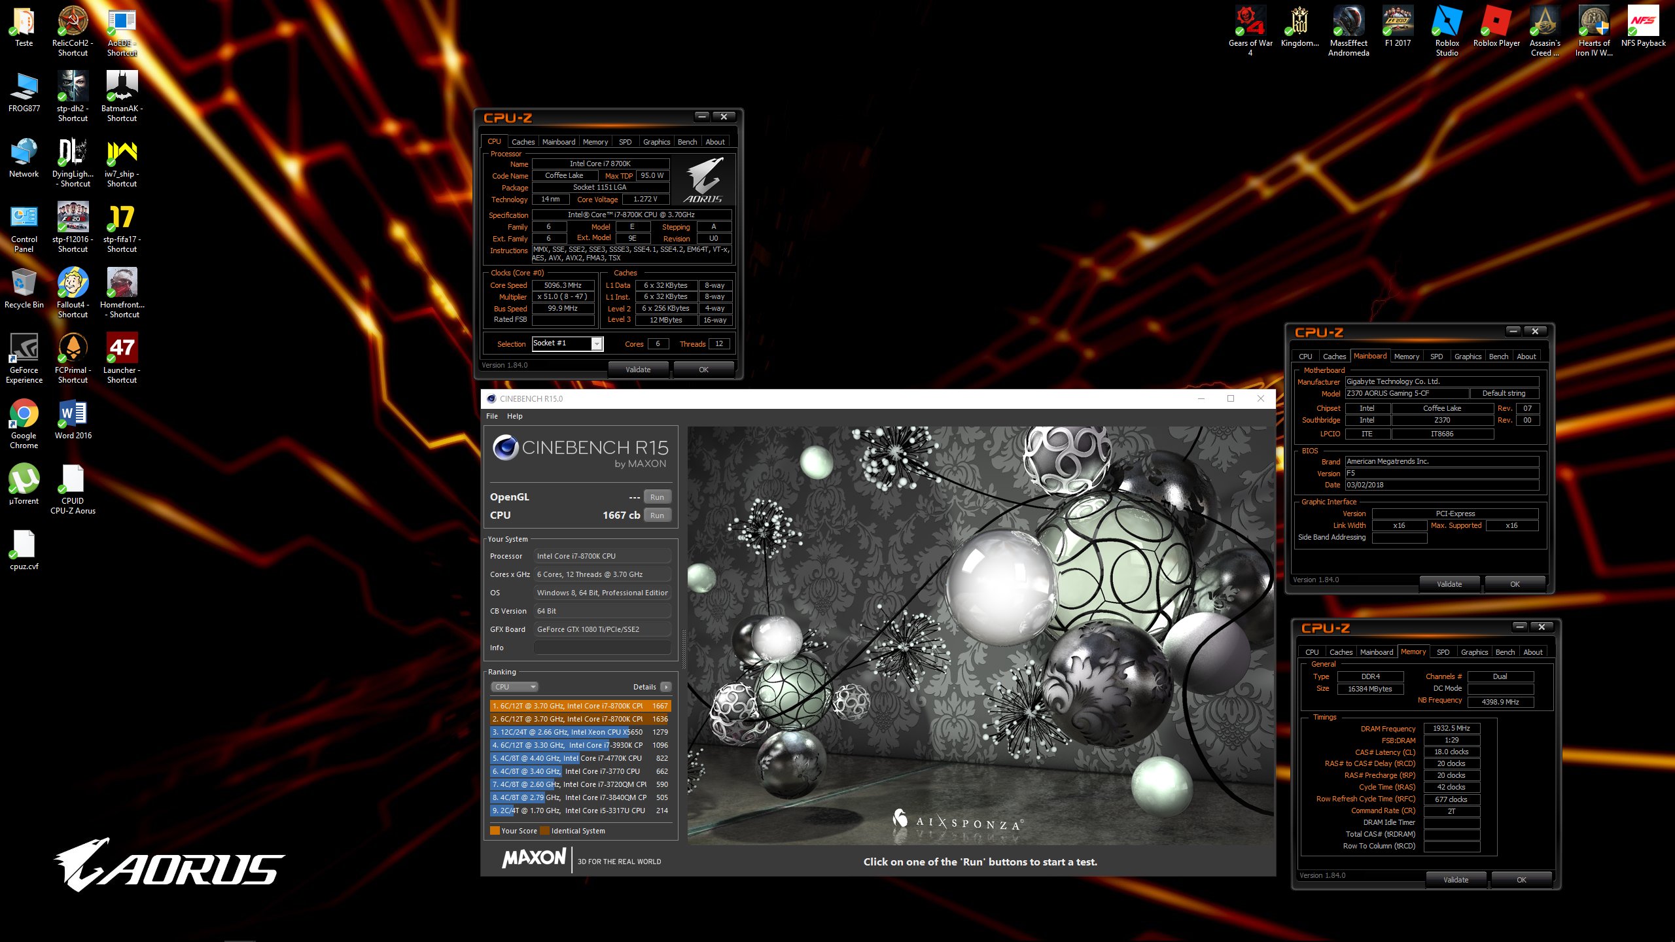Open Graphics tab in top CPU-Z window
Screen dimensions: 1675x942
pyautogui.click(x=656, y=141)
